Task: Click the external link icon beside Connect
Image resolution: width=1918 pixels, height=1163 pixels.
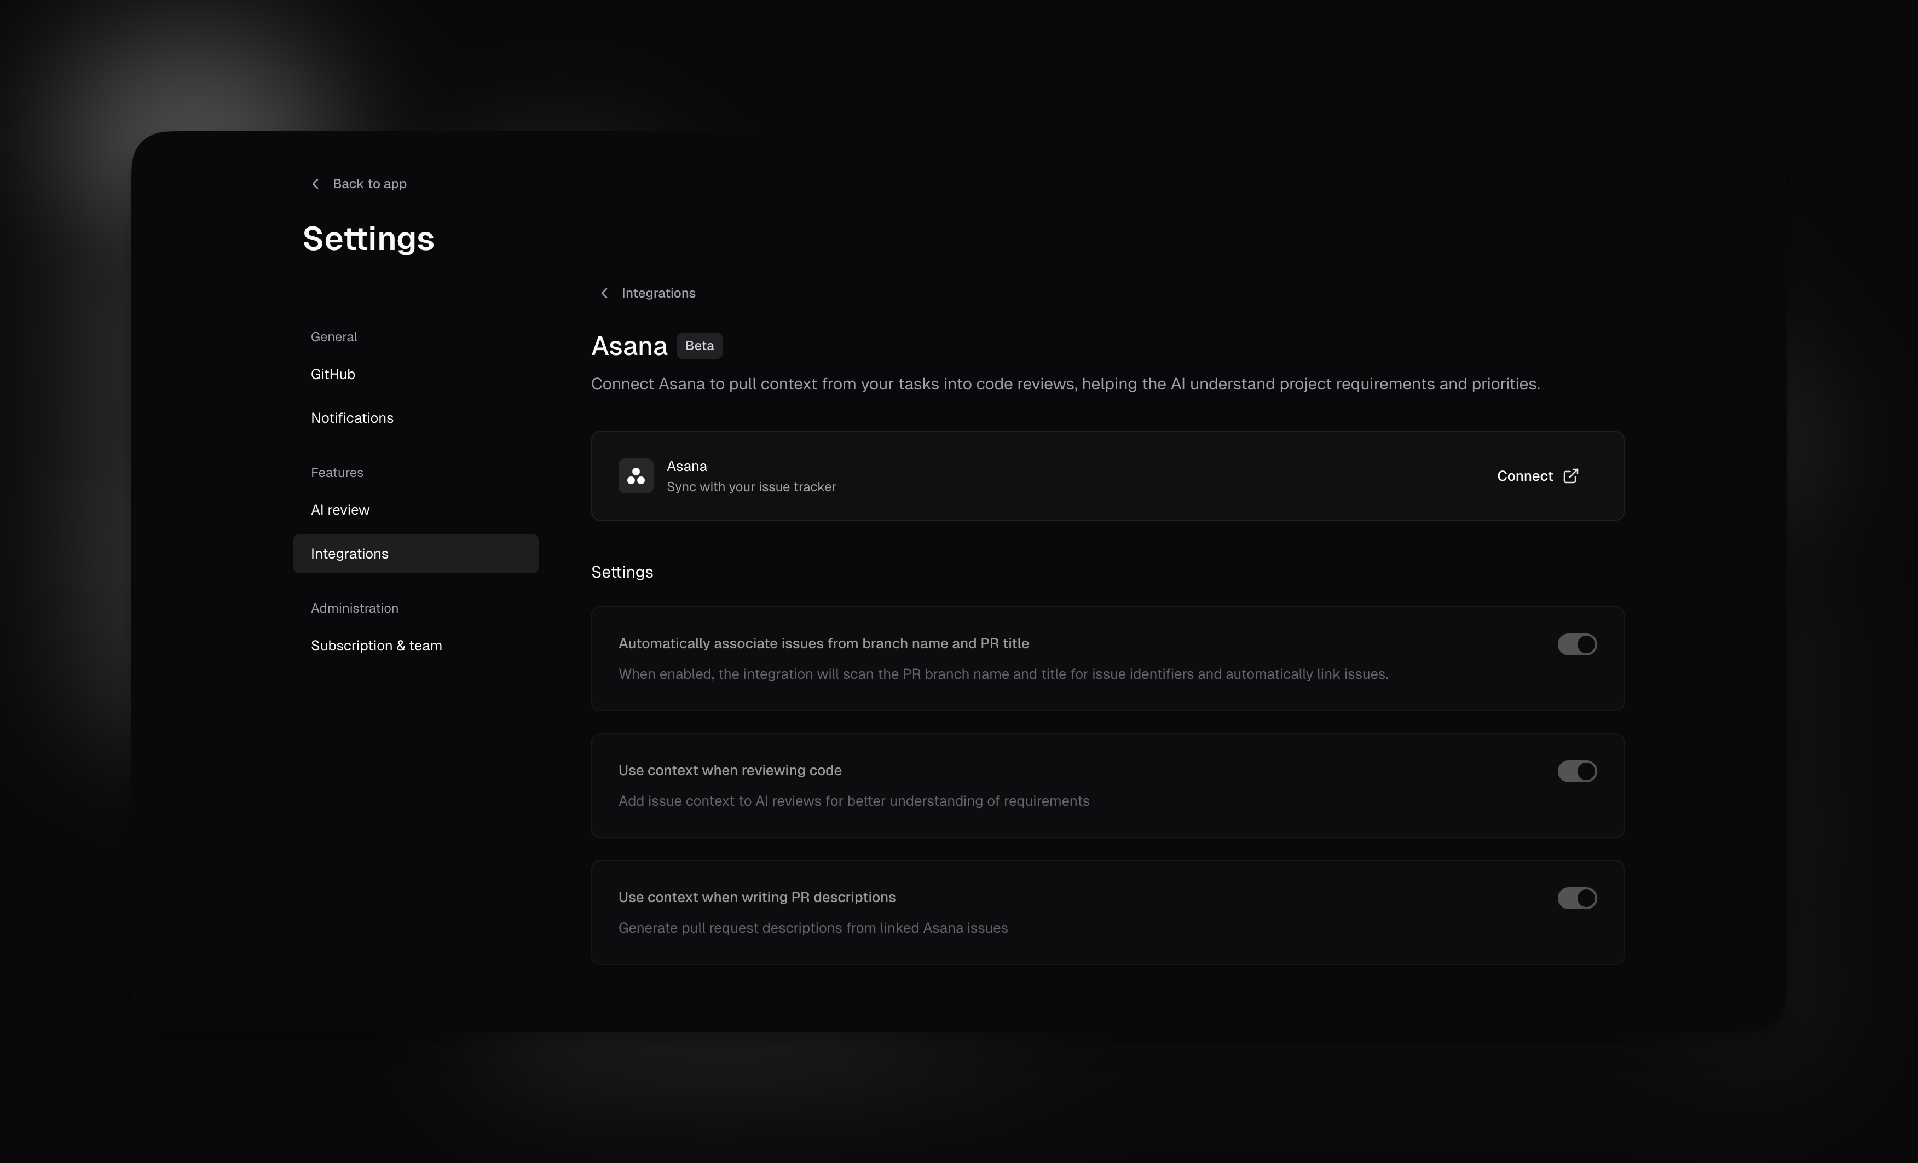Action: (1571, 475)
